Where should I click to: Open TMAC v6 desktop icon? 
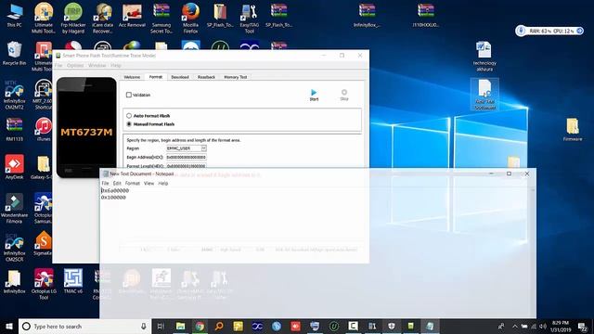click(x=73, y=282)
